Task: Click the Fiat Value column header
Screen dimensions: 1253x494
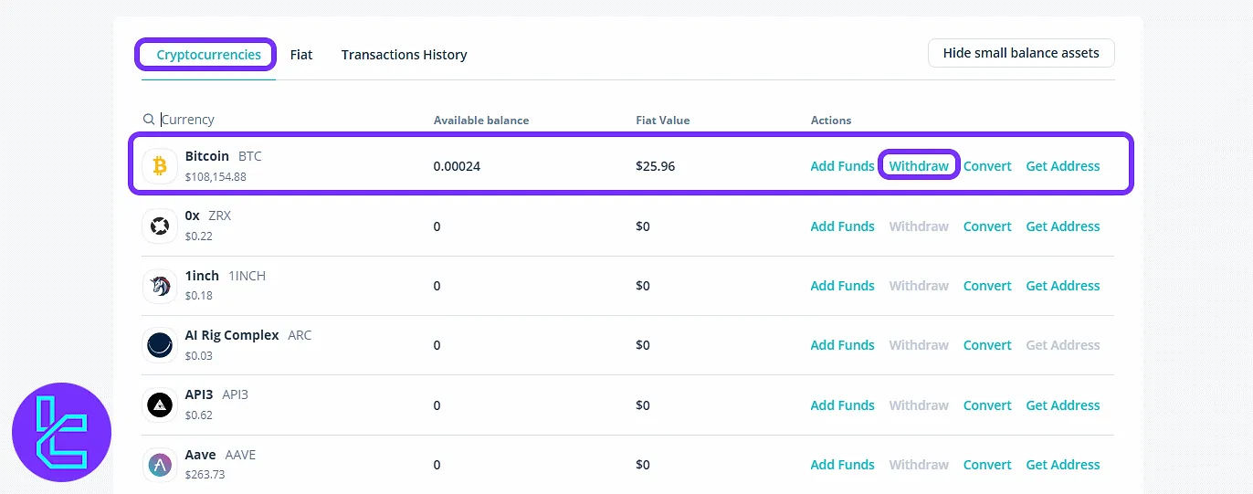Action: coord(663,121)
